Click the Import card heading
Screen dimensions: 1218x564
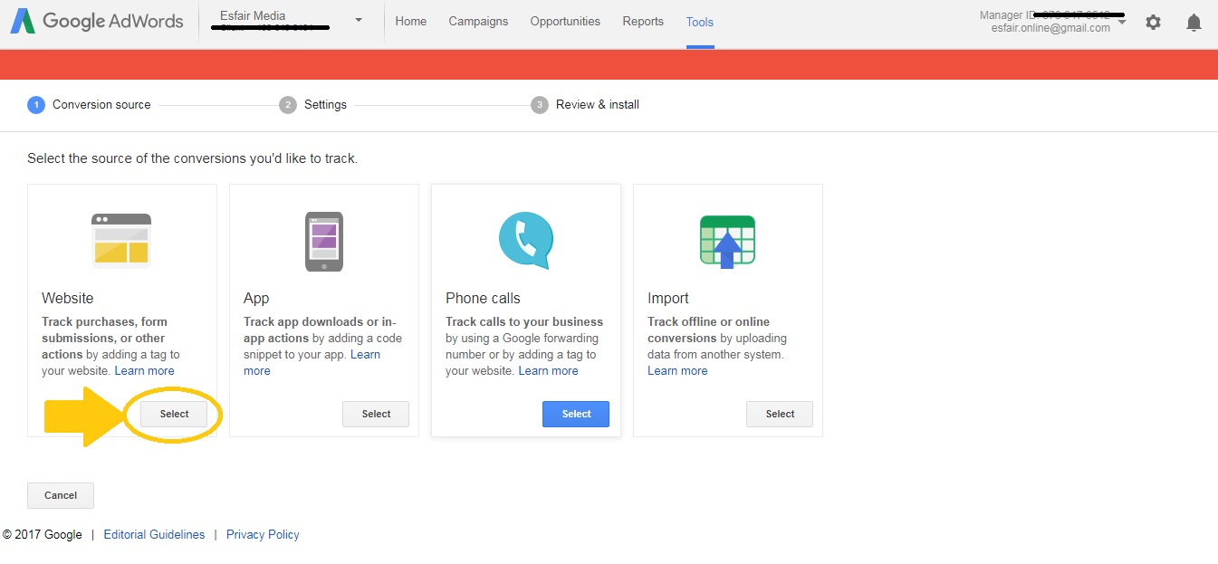[x=668, y=298]
